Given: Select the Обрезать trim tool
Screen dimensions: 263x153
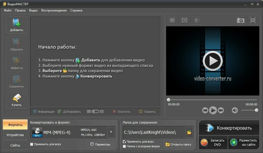Looking at the screenshot, I should (x=17, y=45).
